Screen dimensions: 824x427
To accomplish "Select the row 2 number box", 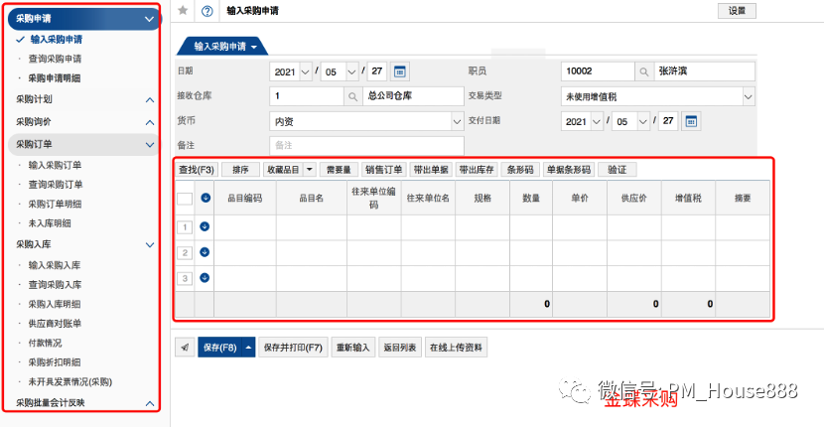I will coord(184,253).
